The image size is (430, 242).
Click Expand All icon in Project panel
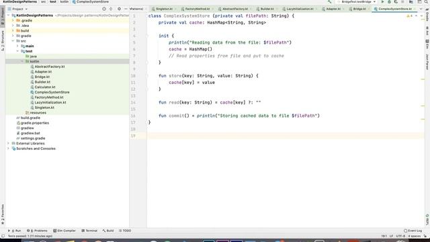coord(111,9)
